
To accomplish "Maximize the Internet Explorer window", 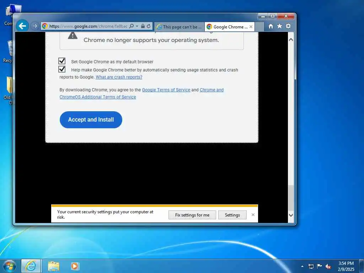I will coord(273,16).
